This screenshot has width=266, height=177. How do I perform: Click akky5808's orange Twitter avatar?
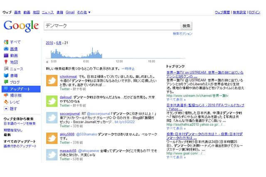[52, 138]
